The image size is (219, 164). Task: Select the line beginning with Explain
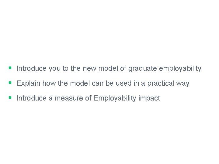click(x=103, y=83)
